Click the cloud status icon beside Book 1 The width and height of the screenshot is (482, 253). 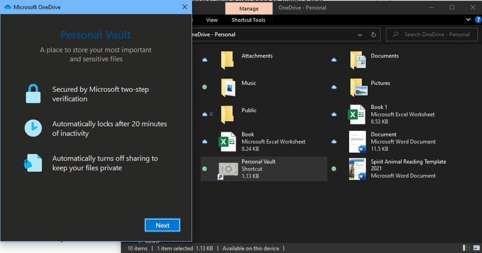click(334, 114)
